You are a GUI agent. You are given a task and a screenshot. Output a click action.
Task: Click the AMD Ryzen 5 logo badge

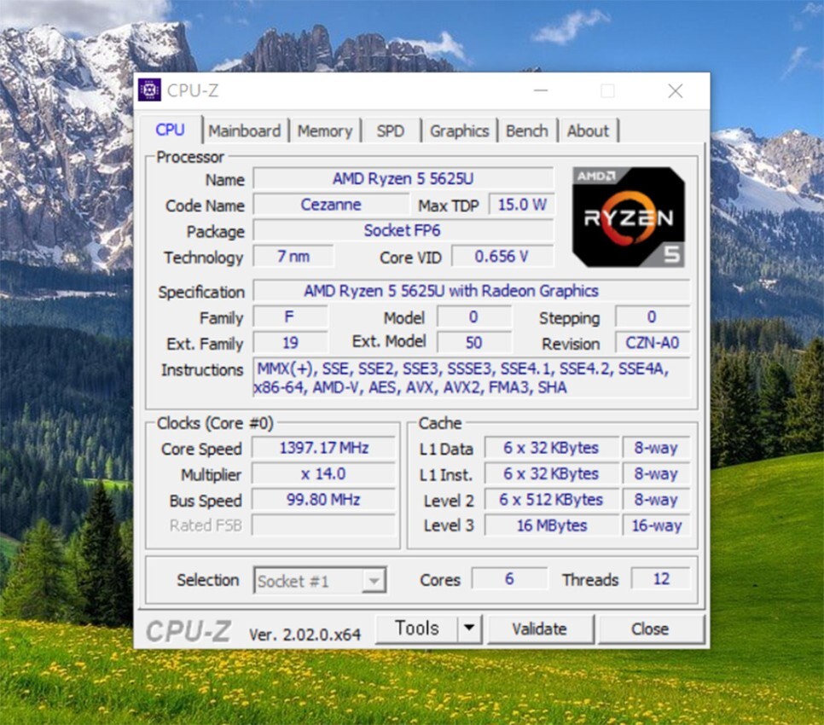(x=629, y=217)
